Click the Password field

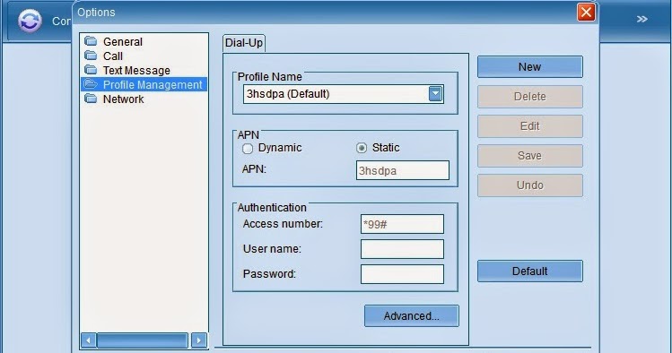[402, 274]
